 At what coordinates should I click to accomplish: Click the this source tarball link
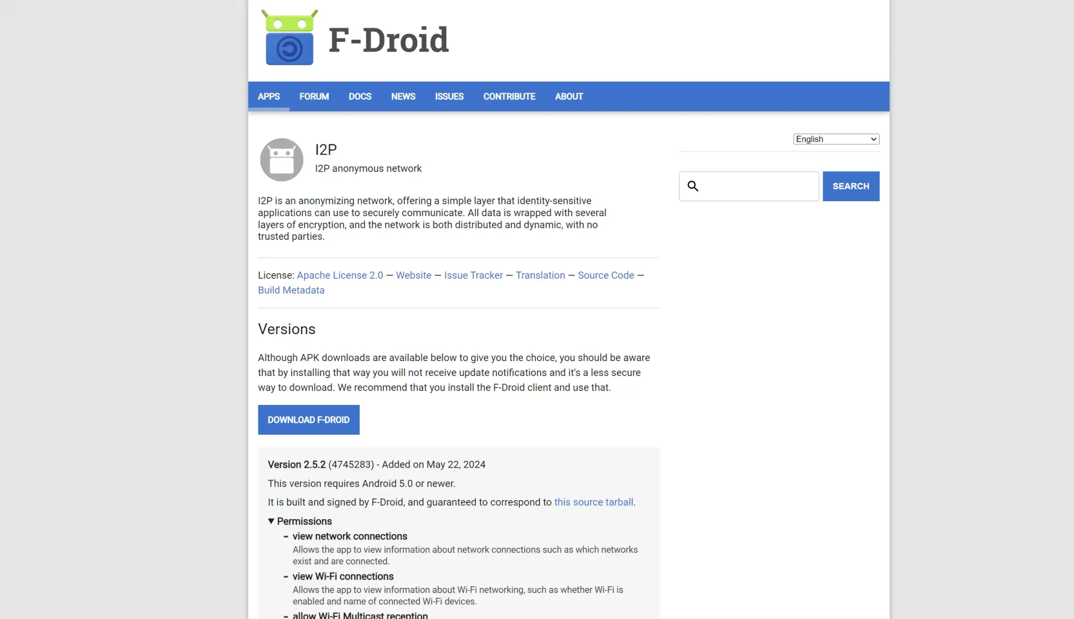(593, 502)
